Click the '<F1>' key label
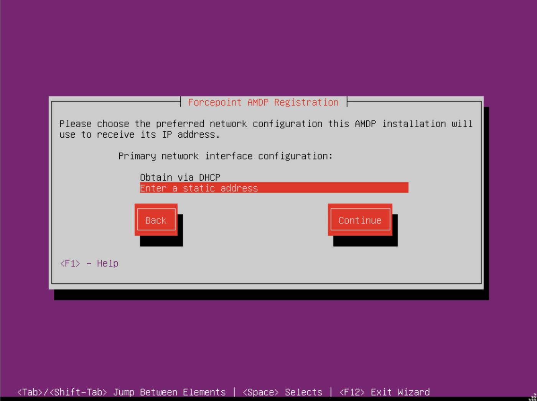Image resolution: width=537 pixels, height=401 pixels. click(x=70, y=263)
